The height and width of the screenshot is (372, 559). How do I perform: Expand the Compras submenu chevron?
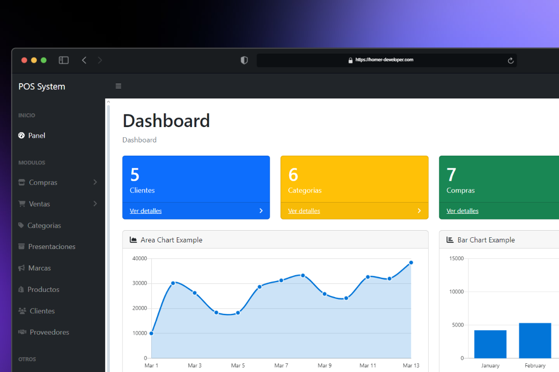(95, 182)
